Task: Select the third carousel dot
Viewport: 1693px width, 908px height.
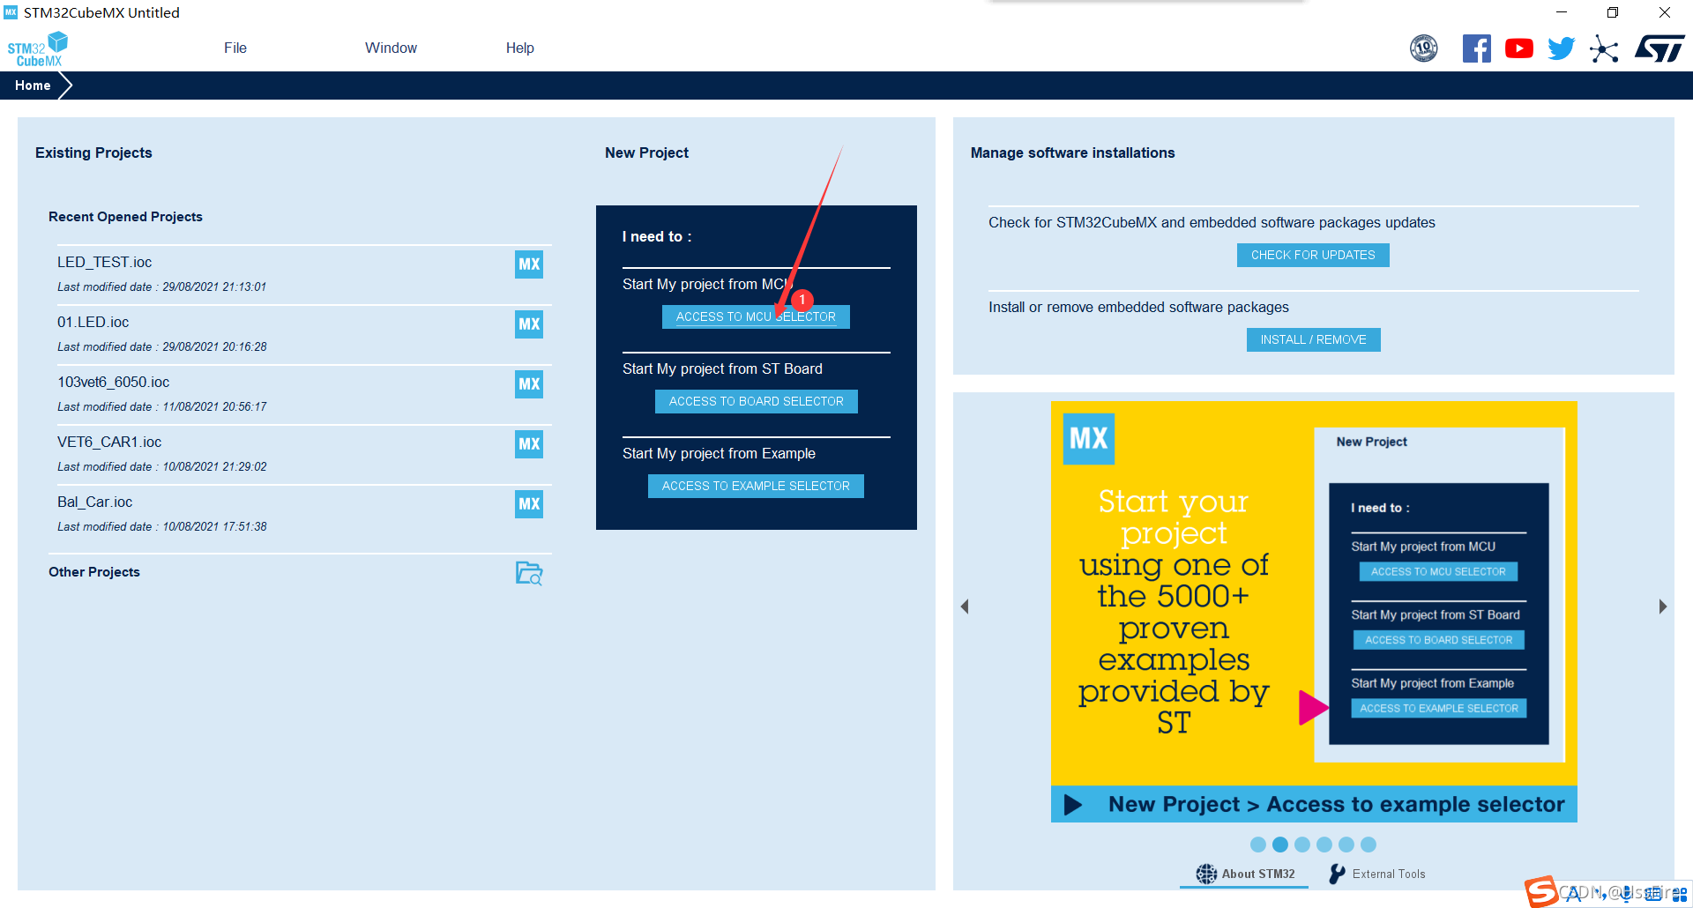Action: pyautogui.click(x=1302, y=845)
